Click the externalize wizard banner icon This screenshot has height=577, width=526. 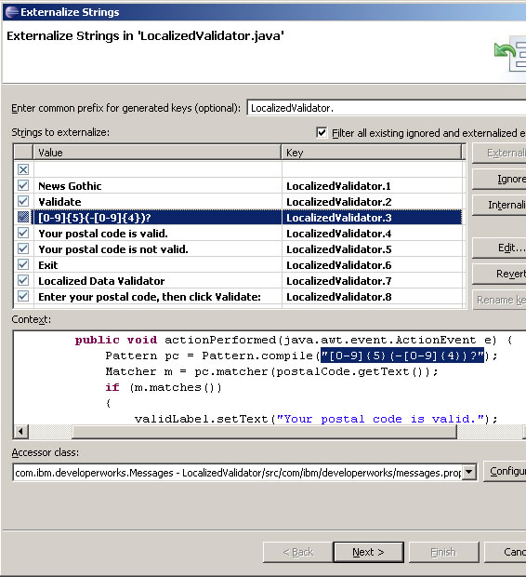tap(510, 56)
